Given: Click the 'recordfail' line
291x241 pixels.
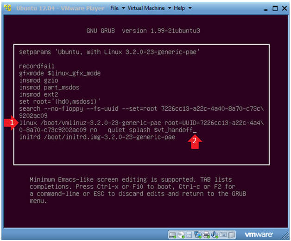Looking at the screenshot, I should tap(37, 66).
